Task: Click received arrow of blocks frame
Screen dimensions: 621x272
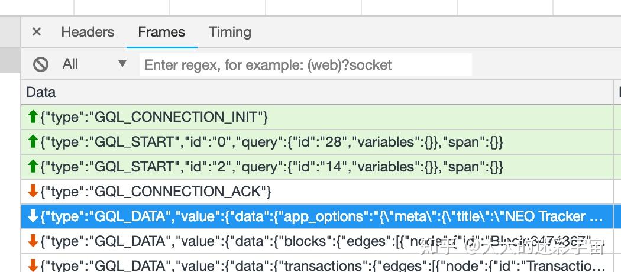Action: [33, 241]
